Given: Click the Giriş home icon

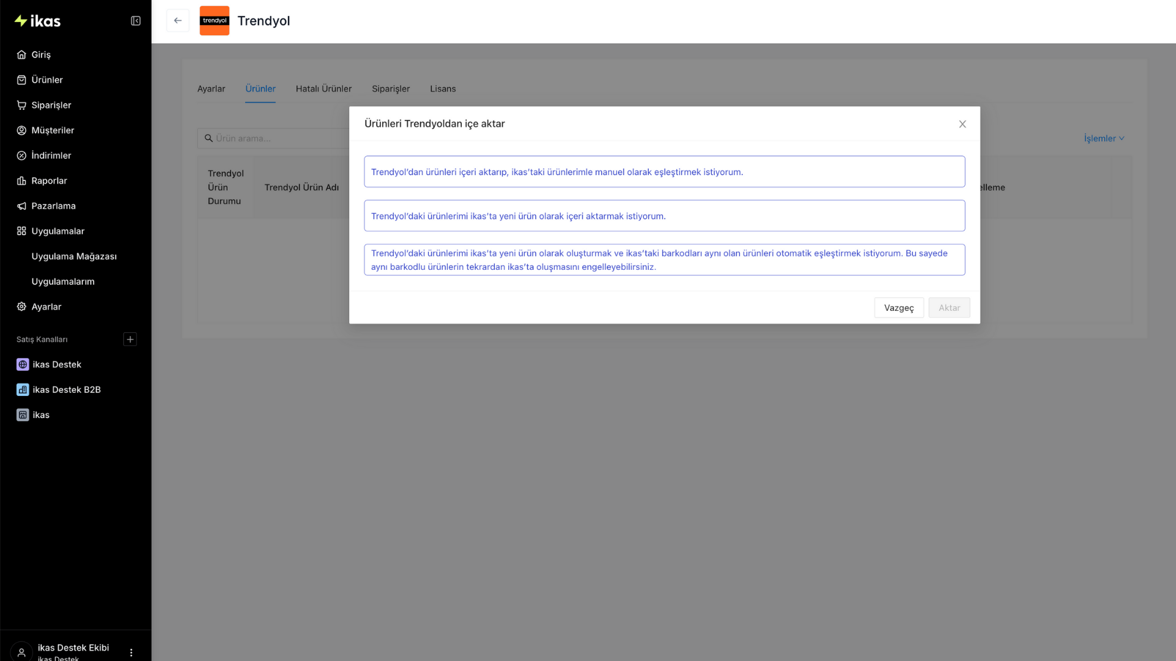Looking at the screenshot, I should click(21, 54).
